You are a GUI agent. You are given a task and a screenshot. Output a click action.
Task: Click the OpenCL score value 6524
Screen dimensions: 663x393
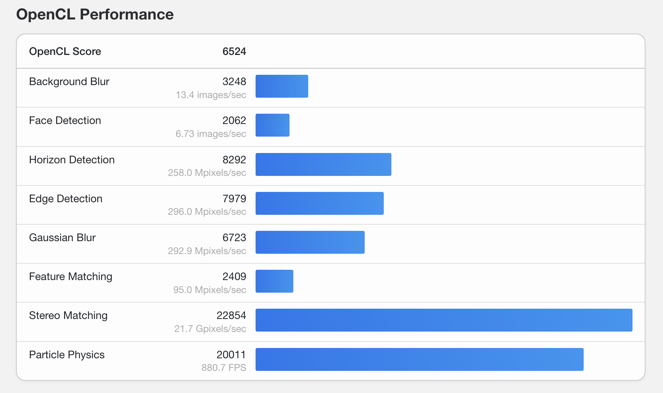pyautogui.click(x=234, y=52)
